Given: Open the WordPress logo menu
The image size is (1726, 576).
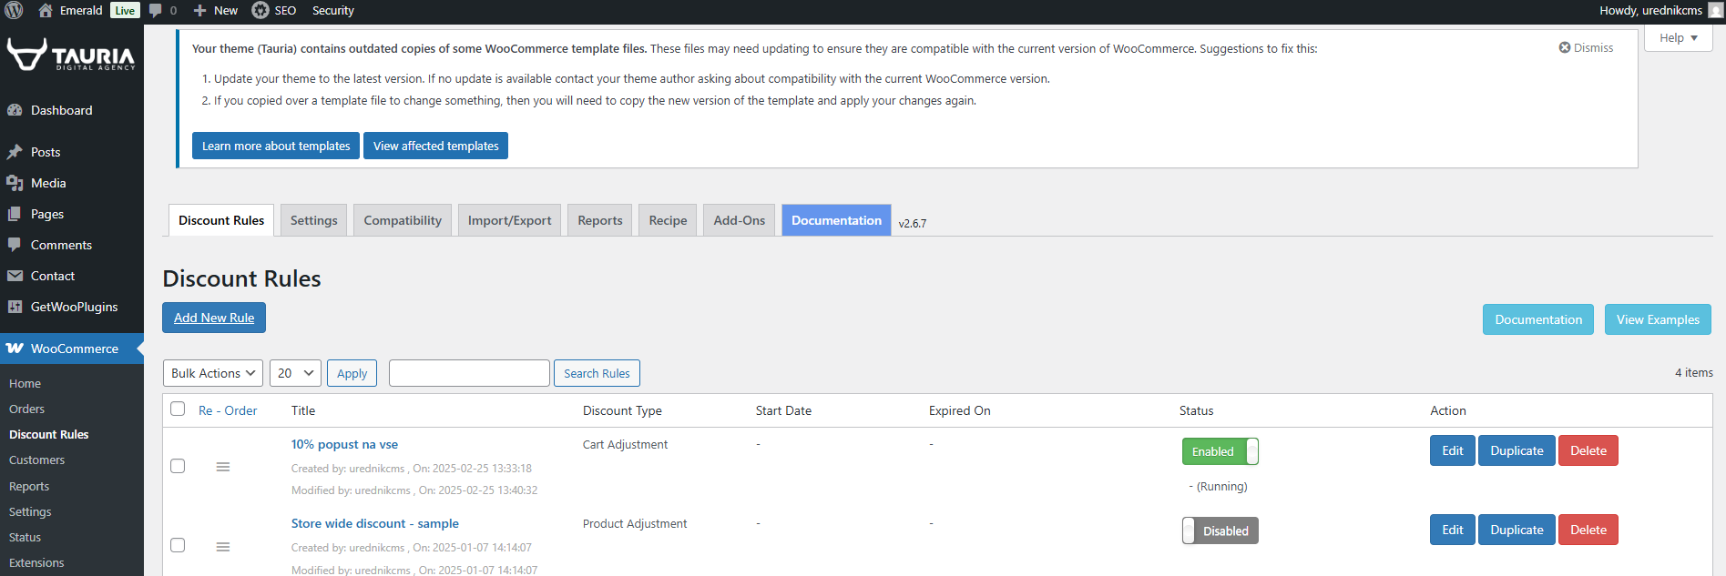Looking at the screenshot, I should coord(14,11).
